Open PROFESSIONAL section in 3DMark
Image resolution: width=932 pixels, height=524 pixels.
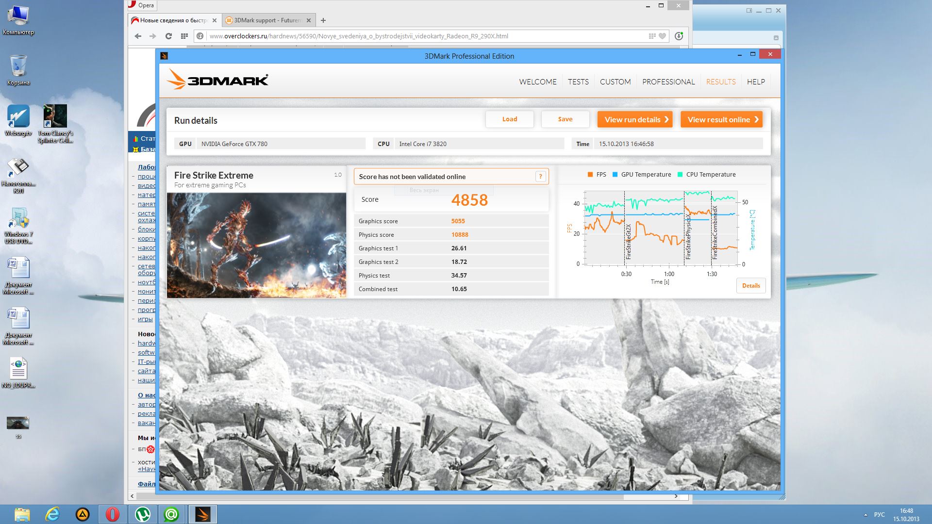[x=668, y=82]
